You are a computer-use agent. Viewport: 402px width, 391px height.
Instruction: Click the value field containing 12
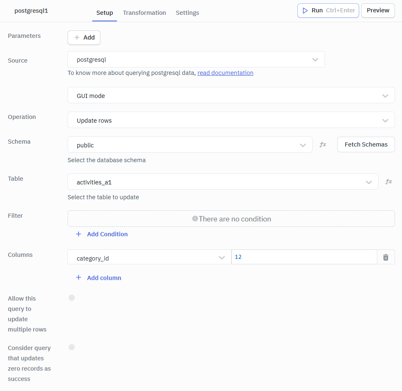[304, 257]
